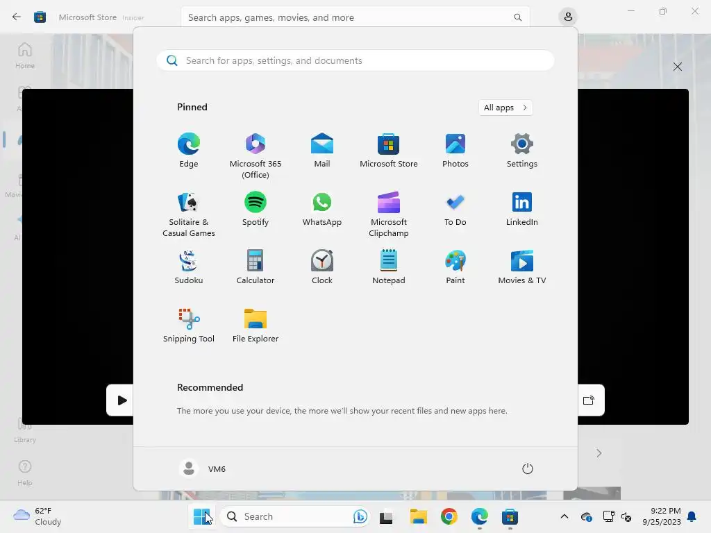Launch Notepad
Viewport: 711px width, 533px height.
tap(389, 267)
